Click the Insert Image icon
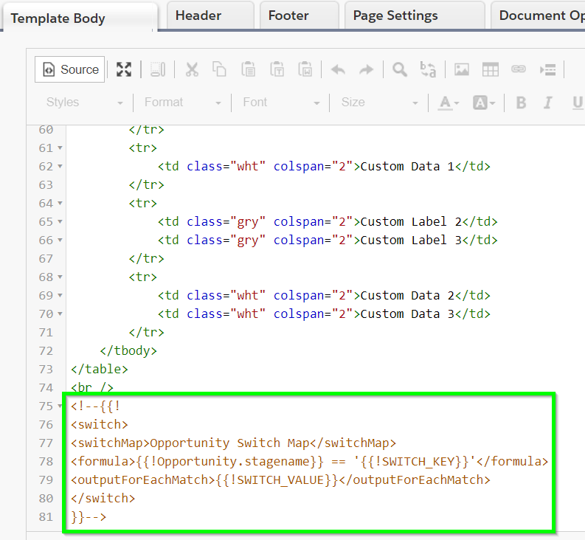 tap(462, 69)
